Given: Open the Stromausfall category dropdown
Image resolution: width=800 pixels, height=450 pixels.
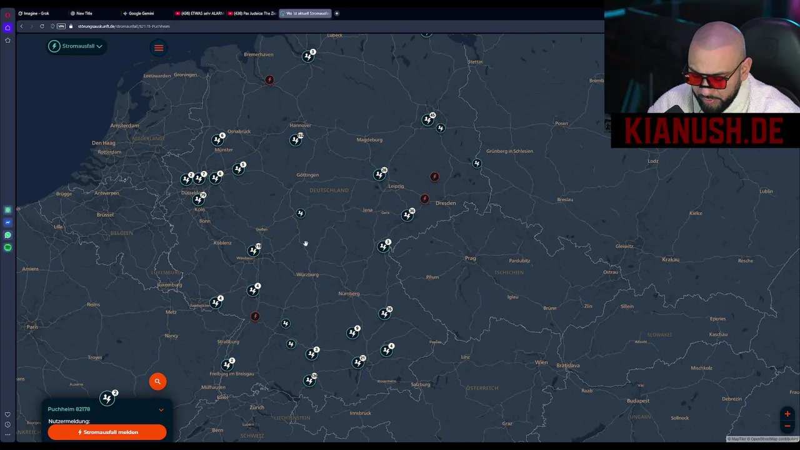Looking at the screenshot, I should 76,46.
